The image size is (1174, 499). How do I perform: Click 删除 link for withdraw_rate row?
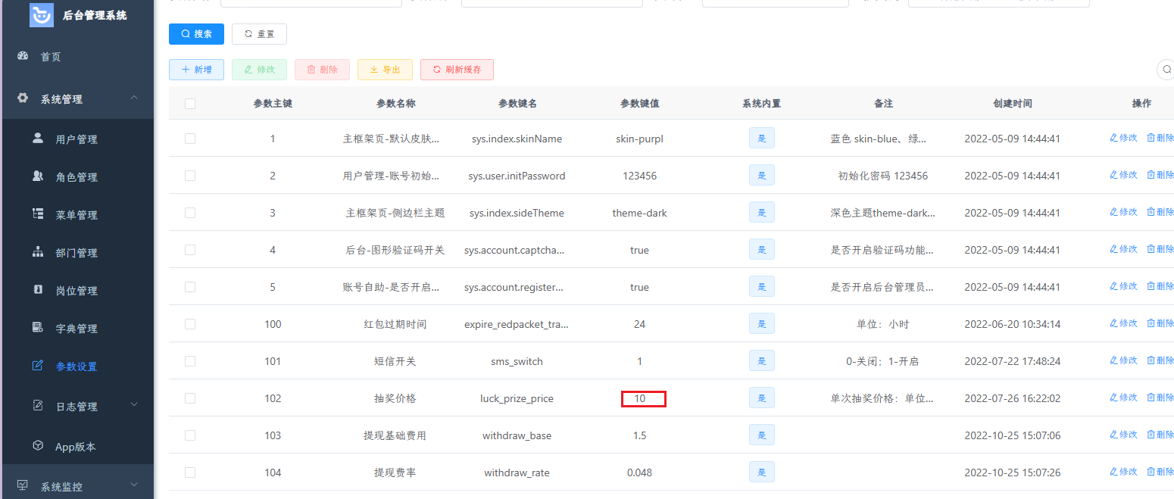(x=1160, y=472)
